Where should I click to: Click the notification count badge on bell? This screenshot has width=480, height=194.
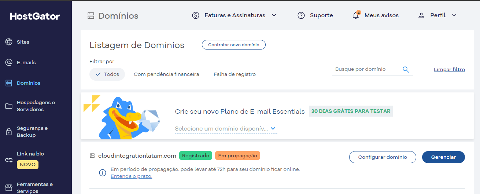pos(358,12)
